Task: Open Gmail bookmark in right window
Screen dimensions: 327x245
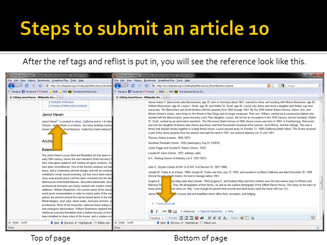Action: (x=149, y=92)
